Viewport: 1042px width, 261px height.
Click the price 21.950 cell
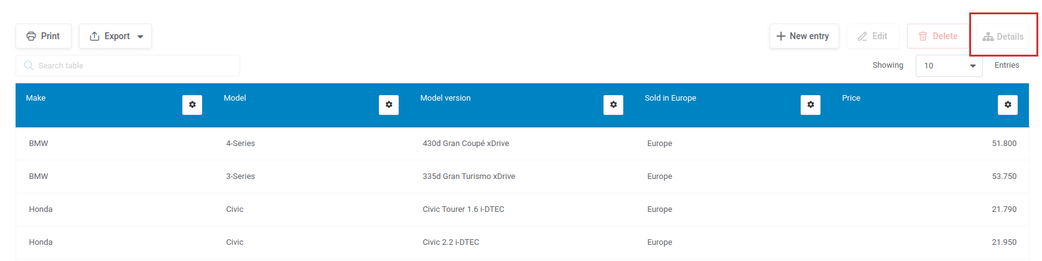coord(1004,242)
